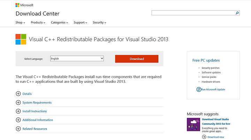This screenshot has height=140, width=251.
Task: Click the Microsoft logo in the header
Action: [x=24, y=5]
